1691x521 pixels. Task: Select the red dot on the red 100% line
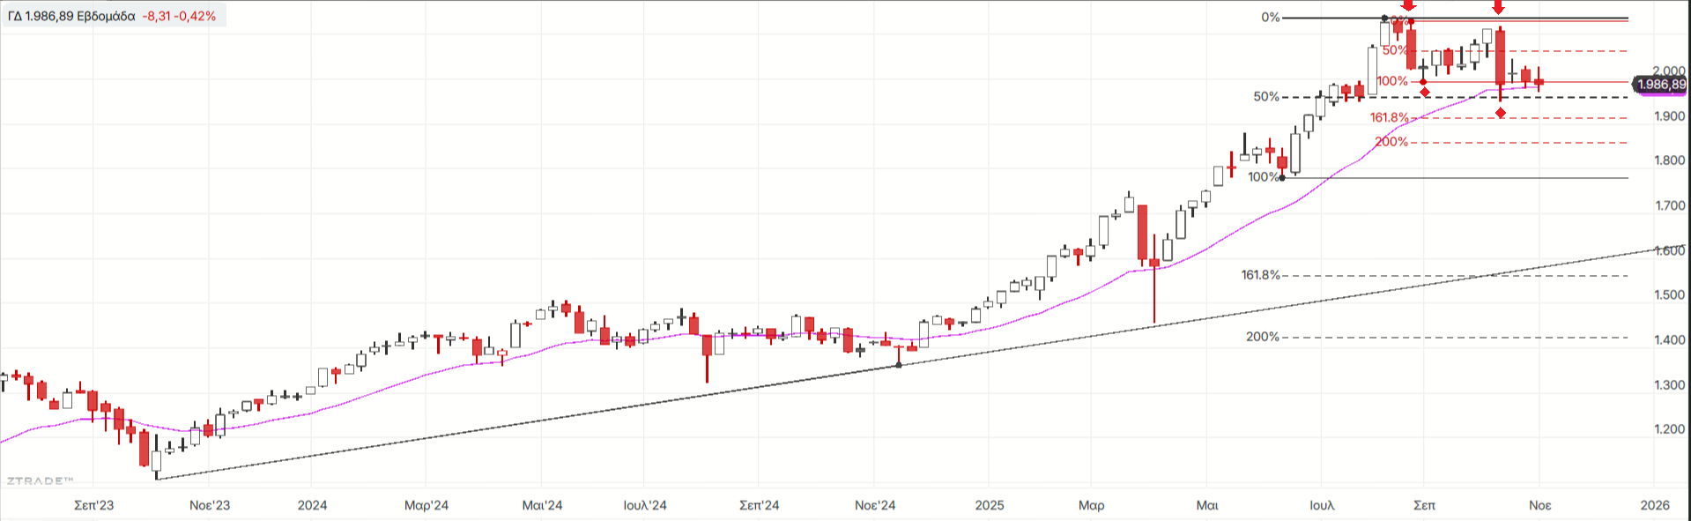pos(1424,82)
